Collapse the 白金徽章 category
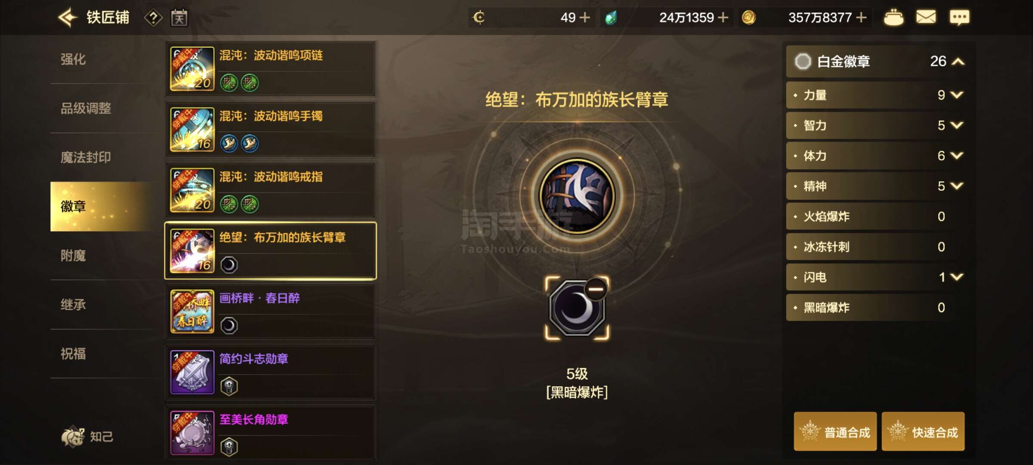 (958, 62)
